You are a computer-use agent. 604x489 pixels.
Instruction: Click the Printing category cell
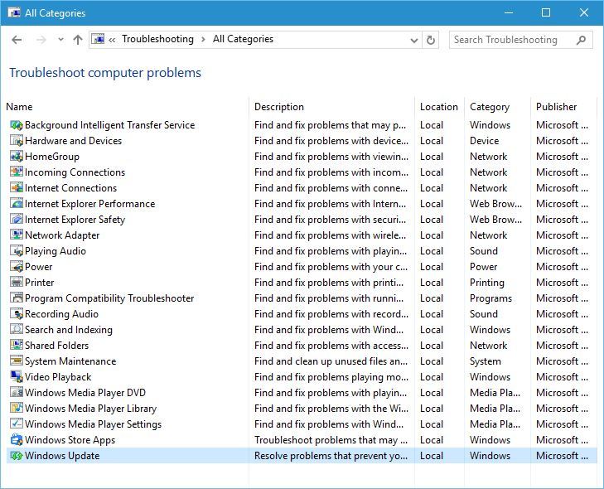point(487,283)
